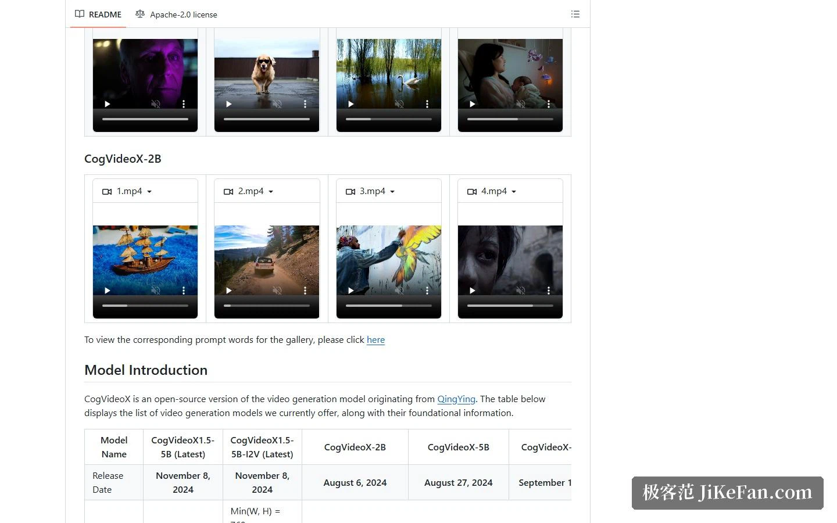The height and width of the screenshot is (523, 837).
Task: Unmute the purple-lit man video
Action: coord(156,104)
